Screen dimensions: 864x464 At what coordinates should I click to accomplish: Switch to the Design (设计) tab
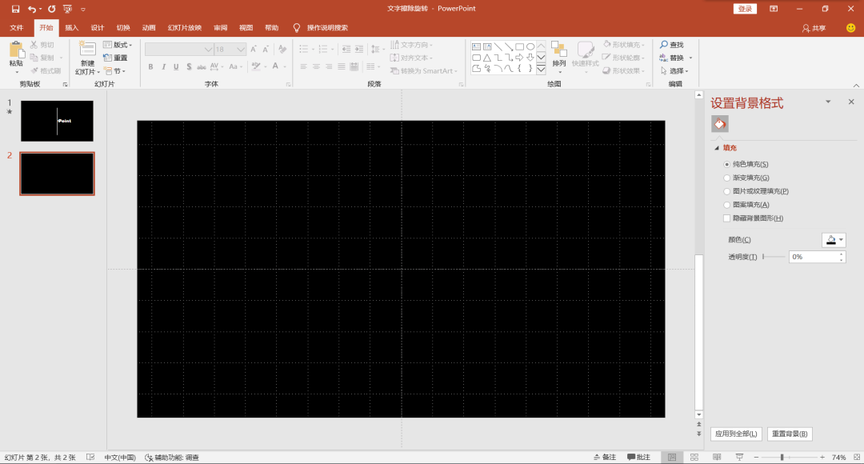[98, 28]
